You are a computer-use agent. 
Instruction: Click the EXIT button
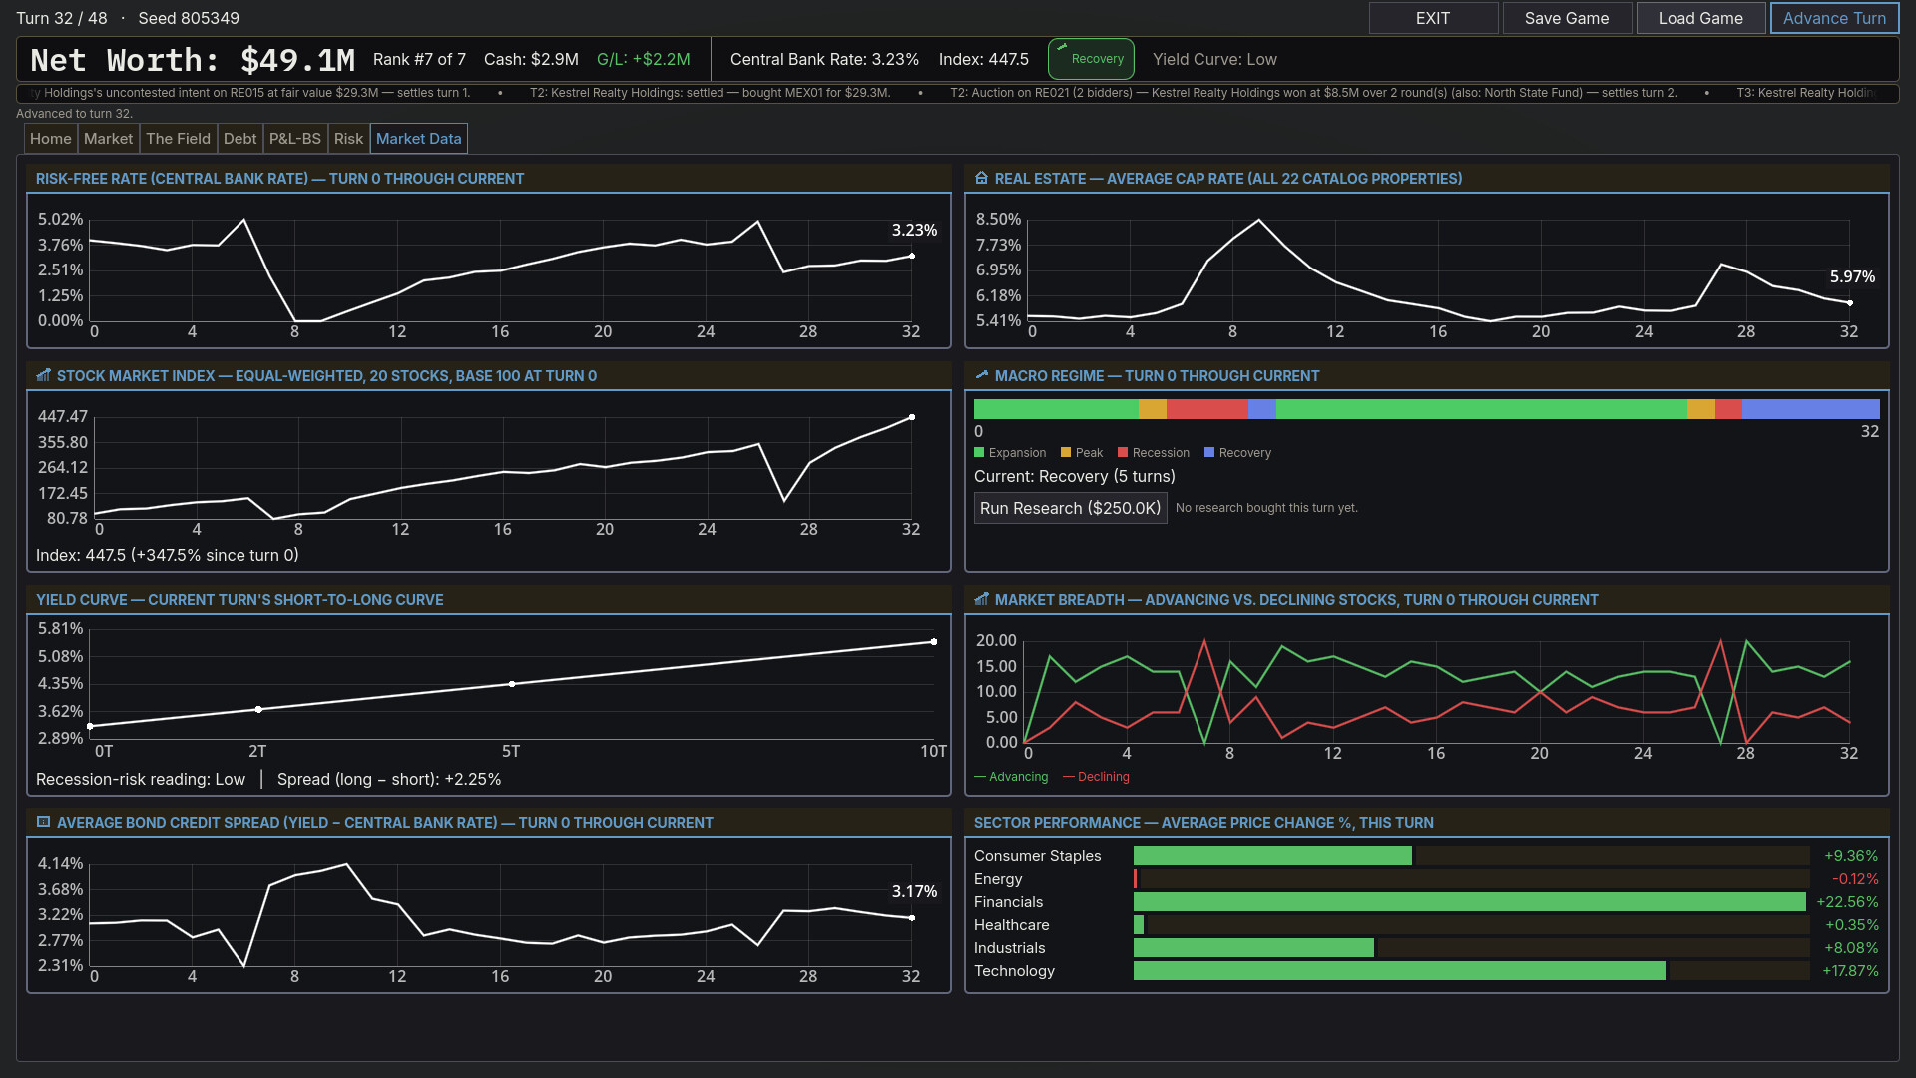[1433, 18]
